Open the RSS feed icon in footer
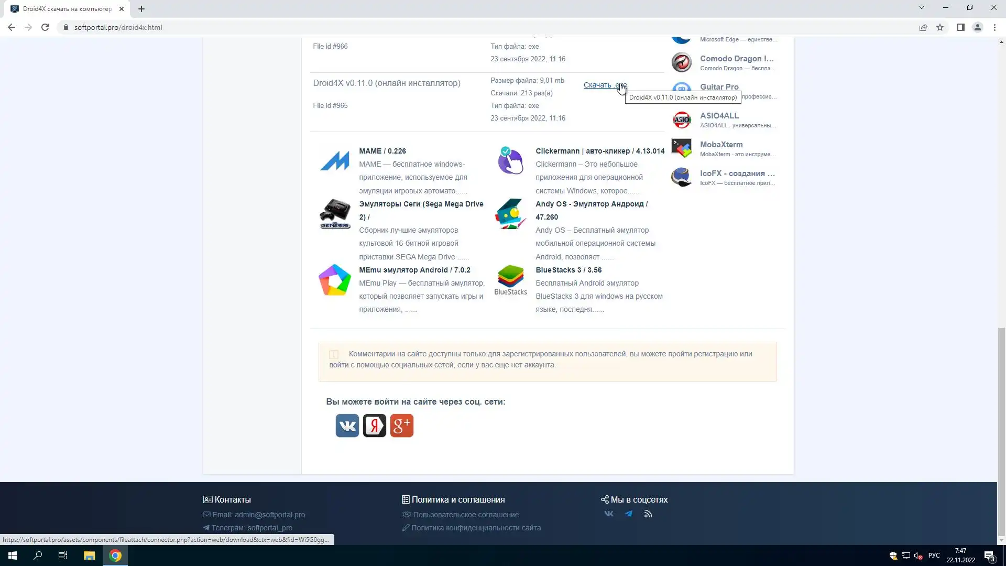Image resolution: width=1006 pixels, height=566 pixels. (x=648, y=514)
